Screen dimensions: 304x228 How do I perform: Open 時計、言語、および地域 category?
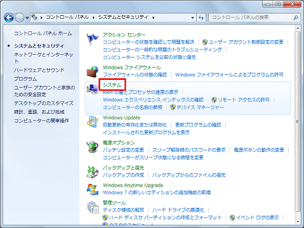39,112
